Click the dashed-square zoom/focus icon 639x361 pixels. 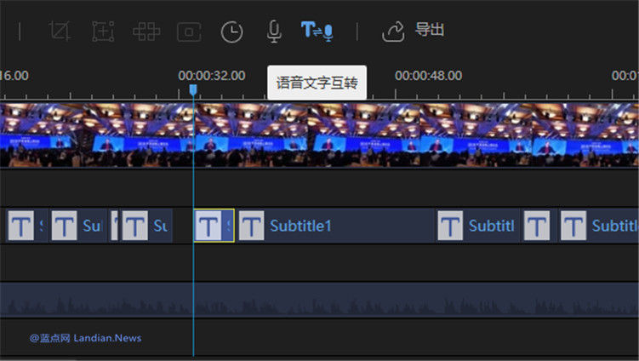coord(103,32)
